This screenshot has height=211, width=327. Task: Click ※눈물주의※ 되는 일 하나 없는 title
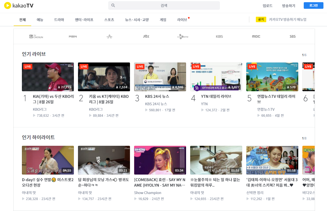pyautogui.click(x=215, y=183)
